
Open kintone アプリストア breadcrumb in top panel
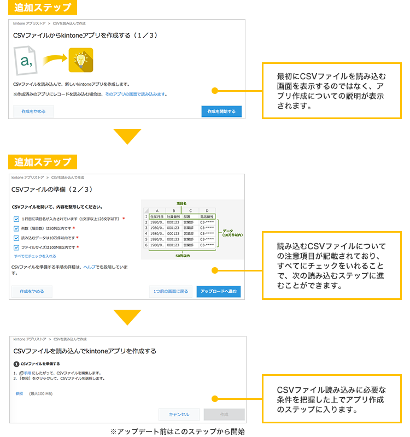(x=28, y=24)
